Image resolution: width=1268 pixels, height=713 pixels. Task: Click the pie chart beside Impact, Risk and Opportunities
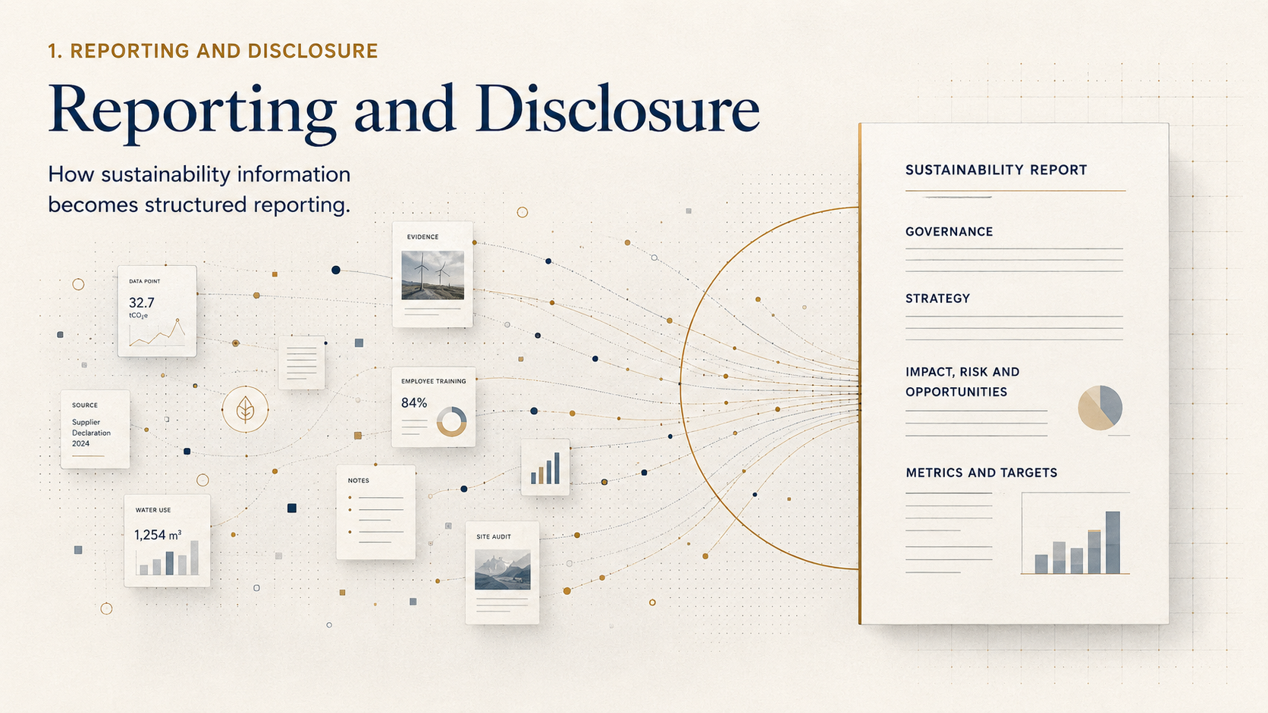1100,408
